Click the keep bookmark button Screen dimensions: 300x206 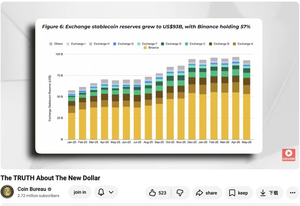[239, 193]
